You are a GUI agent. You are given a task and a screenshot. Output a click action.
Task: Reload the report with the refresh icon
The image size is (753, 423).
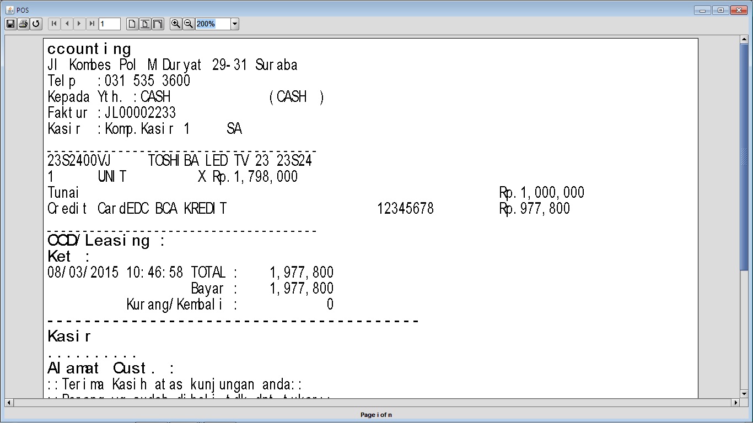[x=36, y=24]
